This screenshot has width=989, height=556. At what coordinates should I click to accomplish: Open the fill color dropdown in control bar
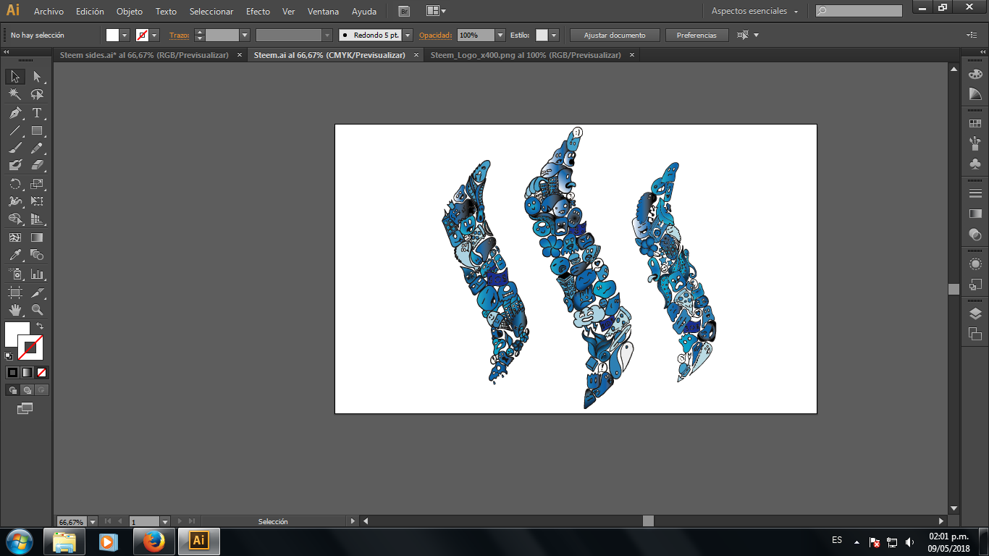(x=125, y=35)
